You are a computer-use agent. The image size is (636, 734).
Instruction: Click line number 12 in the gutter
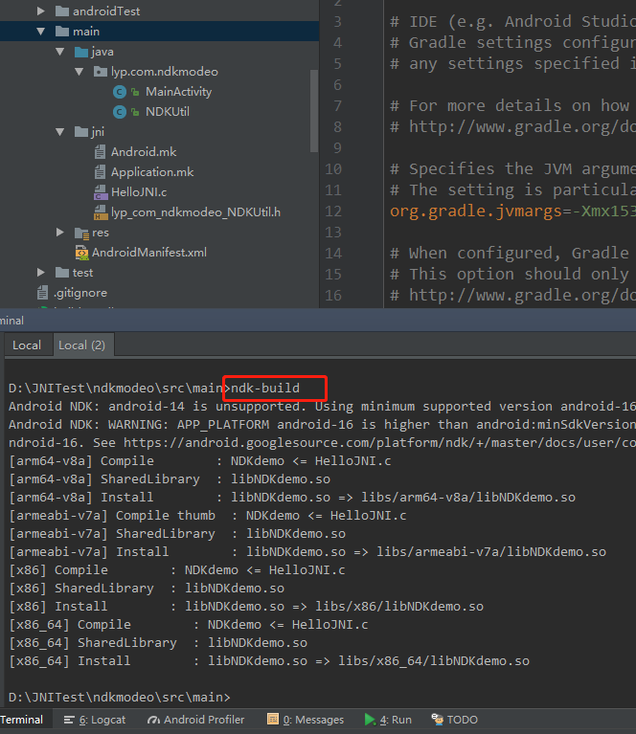[x=333, y=211]
